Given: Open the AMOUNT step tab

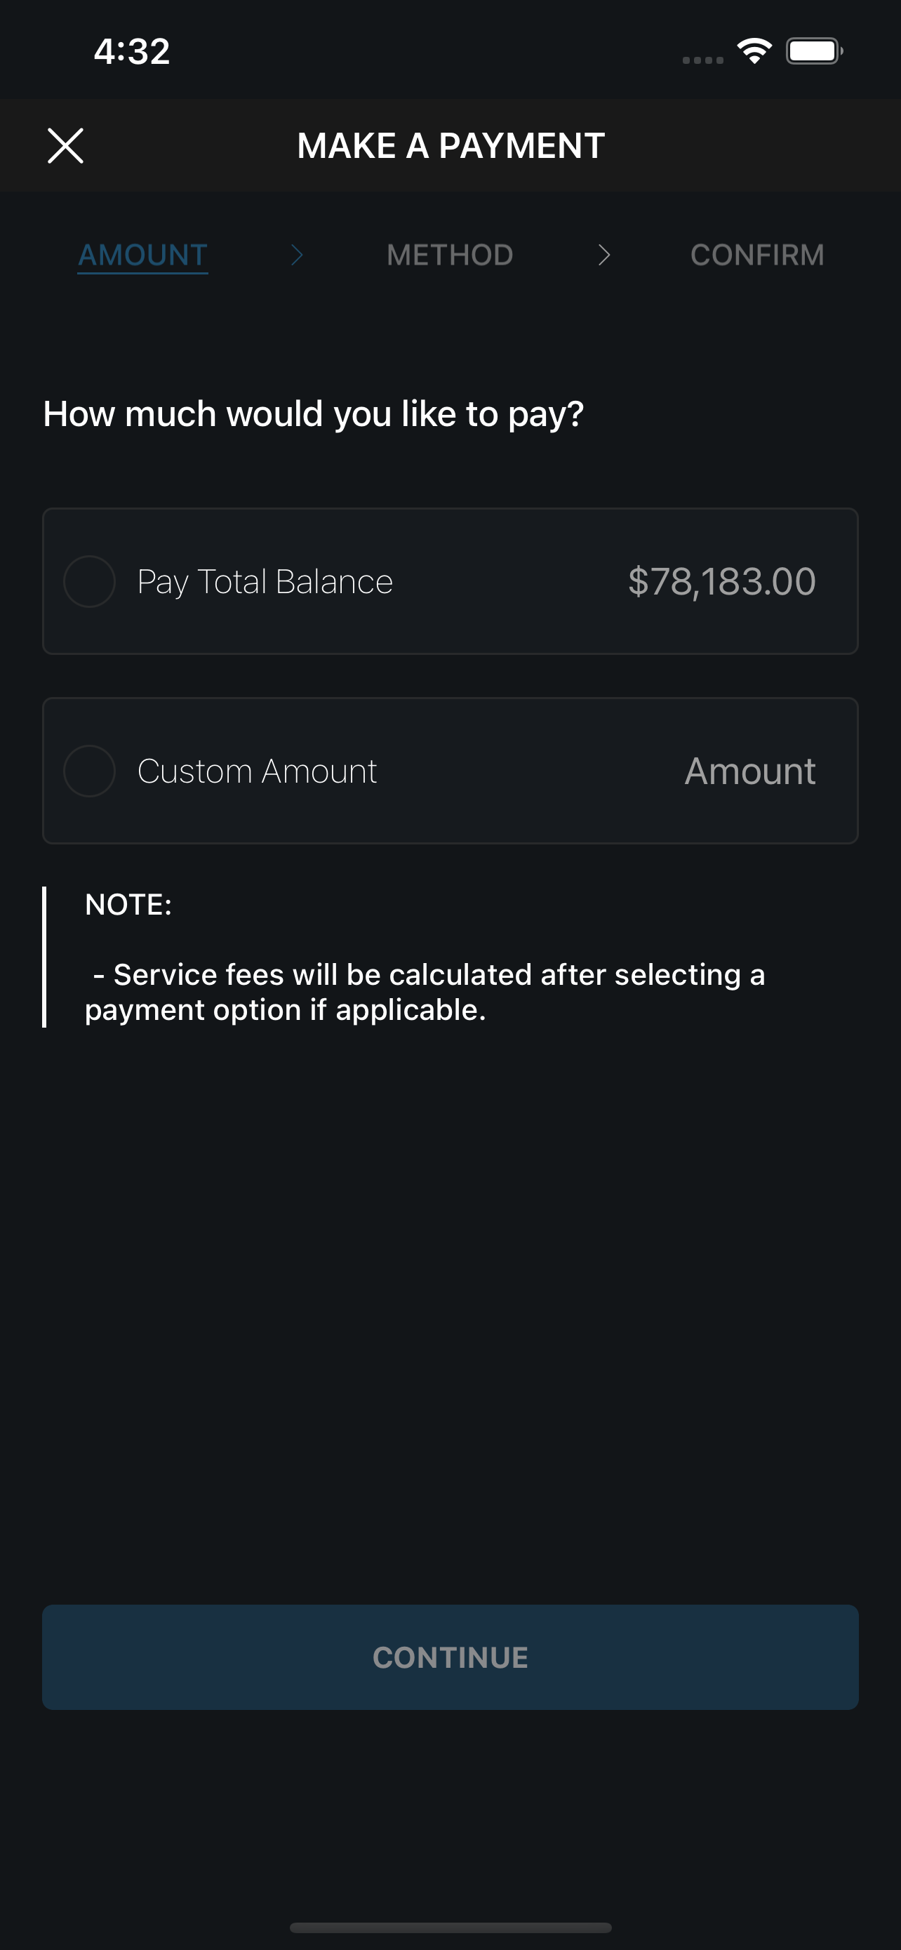Looking at the screenshot, I should coord(143,256).
